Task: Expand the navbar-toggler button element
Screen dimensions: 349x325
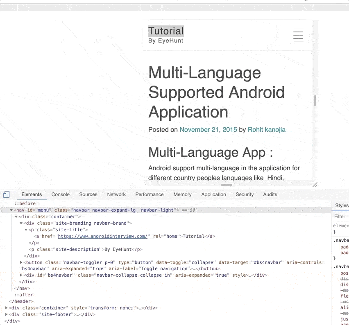Action: (x=21, y=262)
